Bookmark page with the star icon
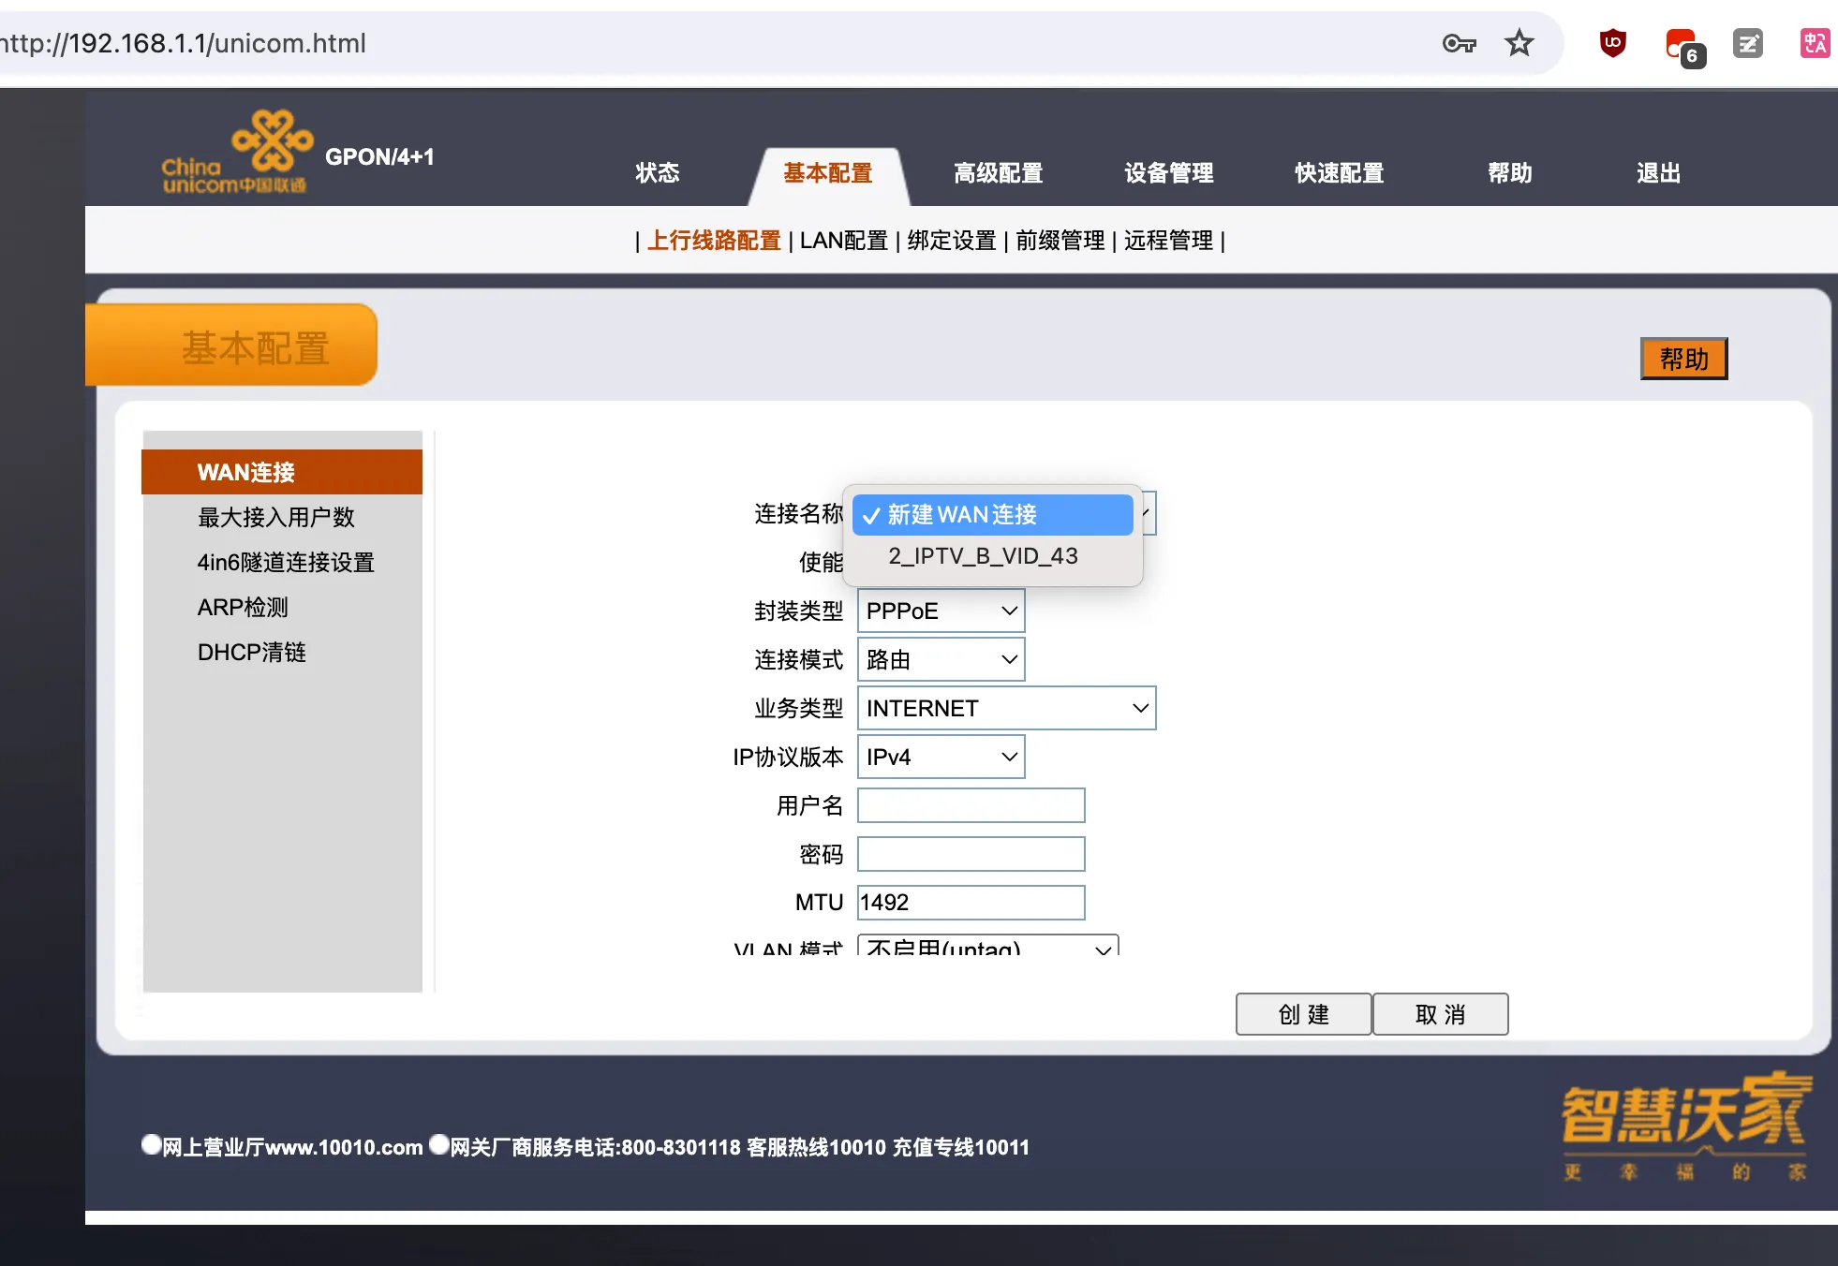 pos(1519,43)
